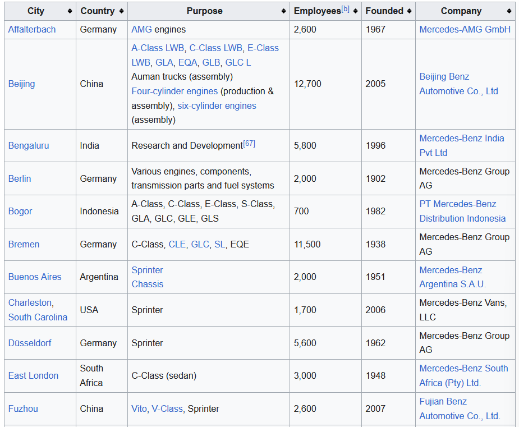Open Fujian Benz Automotive Co., Ltd. link
The image size is (519, 427).
[460, 409]
